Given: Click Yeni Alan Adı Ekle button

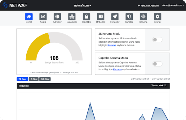Looking at the screenshot, I should tap(148, 6).
